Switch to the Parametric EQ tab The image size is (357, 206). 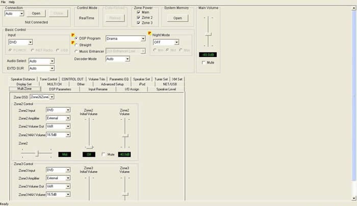coord(119,79)
